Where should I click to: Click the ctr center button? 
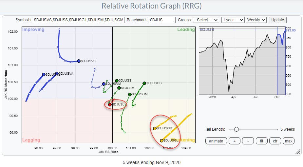[x=275, y=141]
